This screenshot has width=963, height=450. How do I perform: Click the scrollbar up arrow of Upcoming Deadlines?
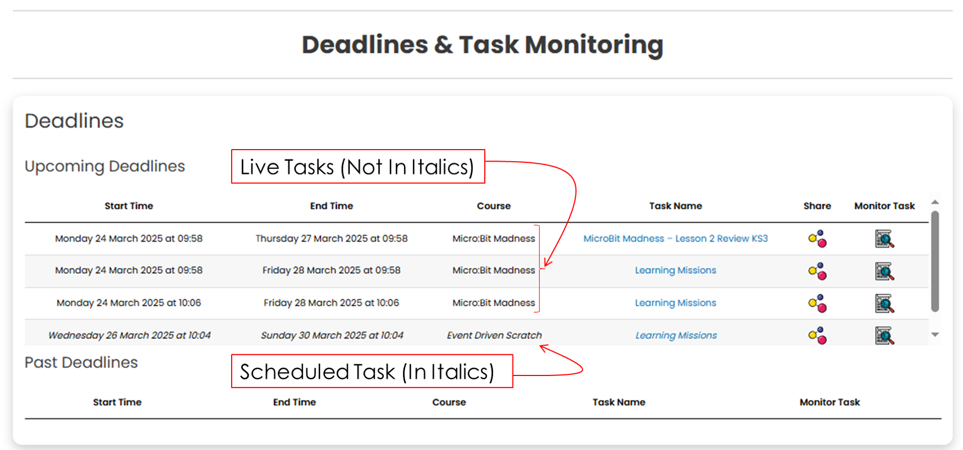[x=935, y=202]
